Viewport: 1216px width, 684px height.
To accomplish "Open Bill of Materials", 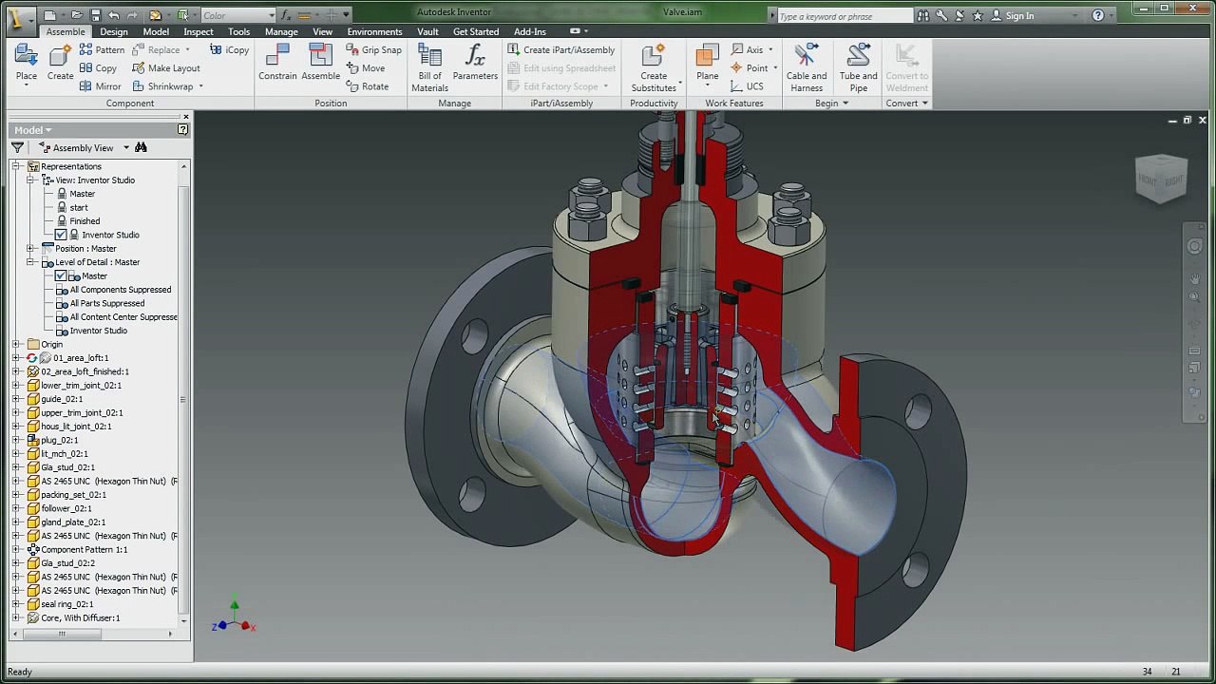I will (429, 59).
